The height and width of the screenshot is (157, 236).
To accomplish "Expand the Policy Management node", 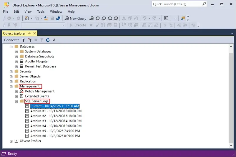I will tap(16, 91).
